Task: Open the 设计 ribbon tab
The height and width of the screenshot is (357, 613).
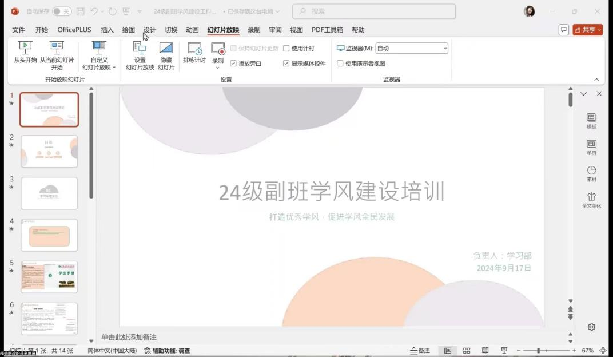Action: pyautogui.click(x=149, y=30)
